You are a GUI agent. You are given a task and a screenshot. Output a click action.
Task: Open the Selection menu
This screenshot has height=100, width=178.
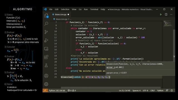(x=65, y=9)
